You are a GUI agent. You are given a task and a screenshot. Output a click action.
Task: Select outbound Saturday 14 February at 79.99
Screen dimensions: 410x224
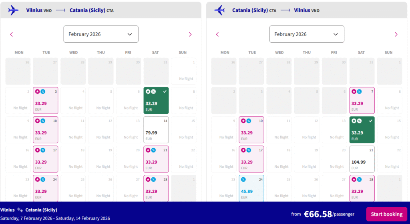pyautogui.click(x=156, y=130)
